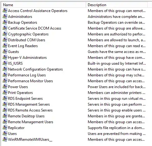
Task: Pick the Distributed COM Users name
Action: click(x=27, y=40)
